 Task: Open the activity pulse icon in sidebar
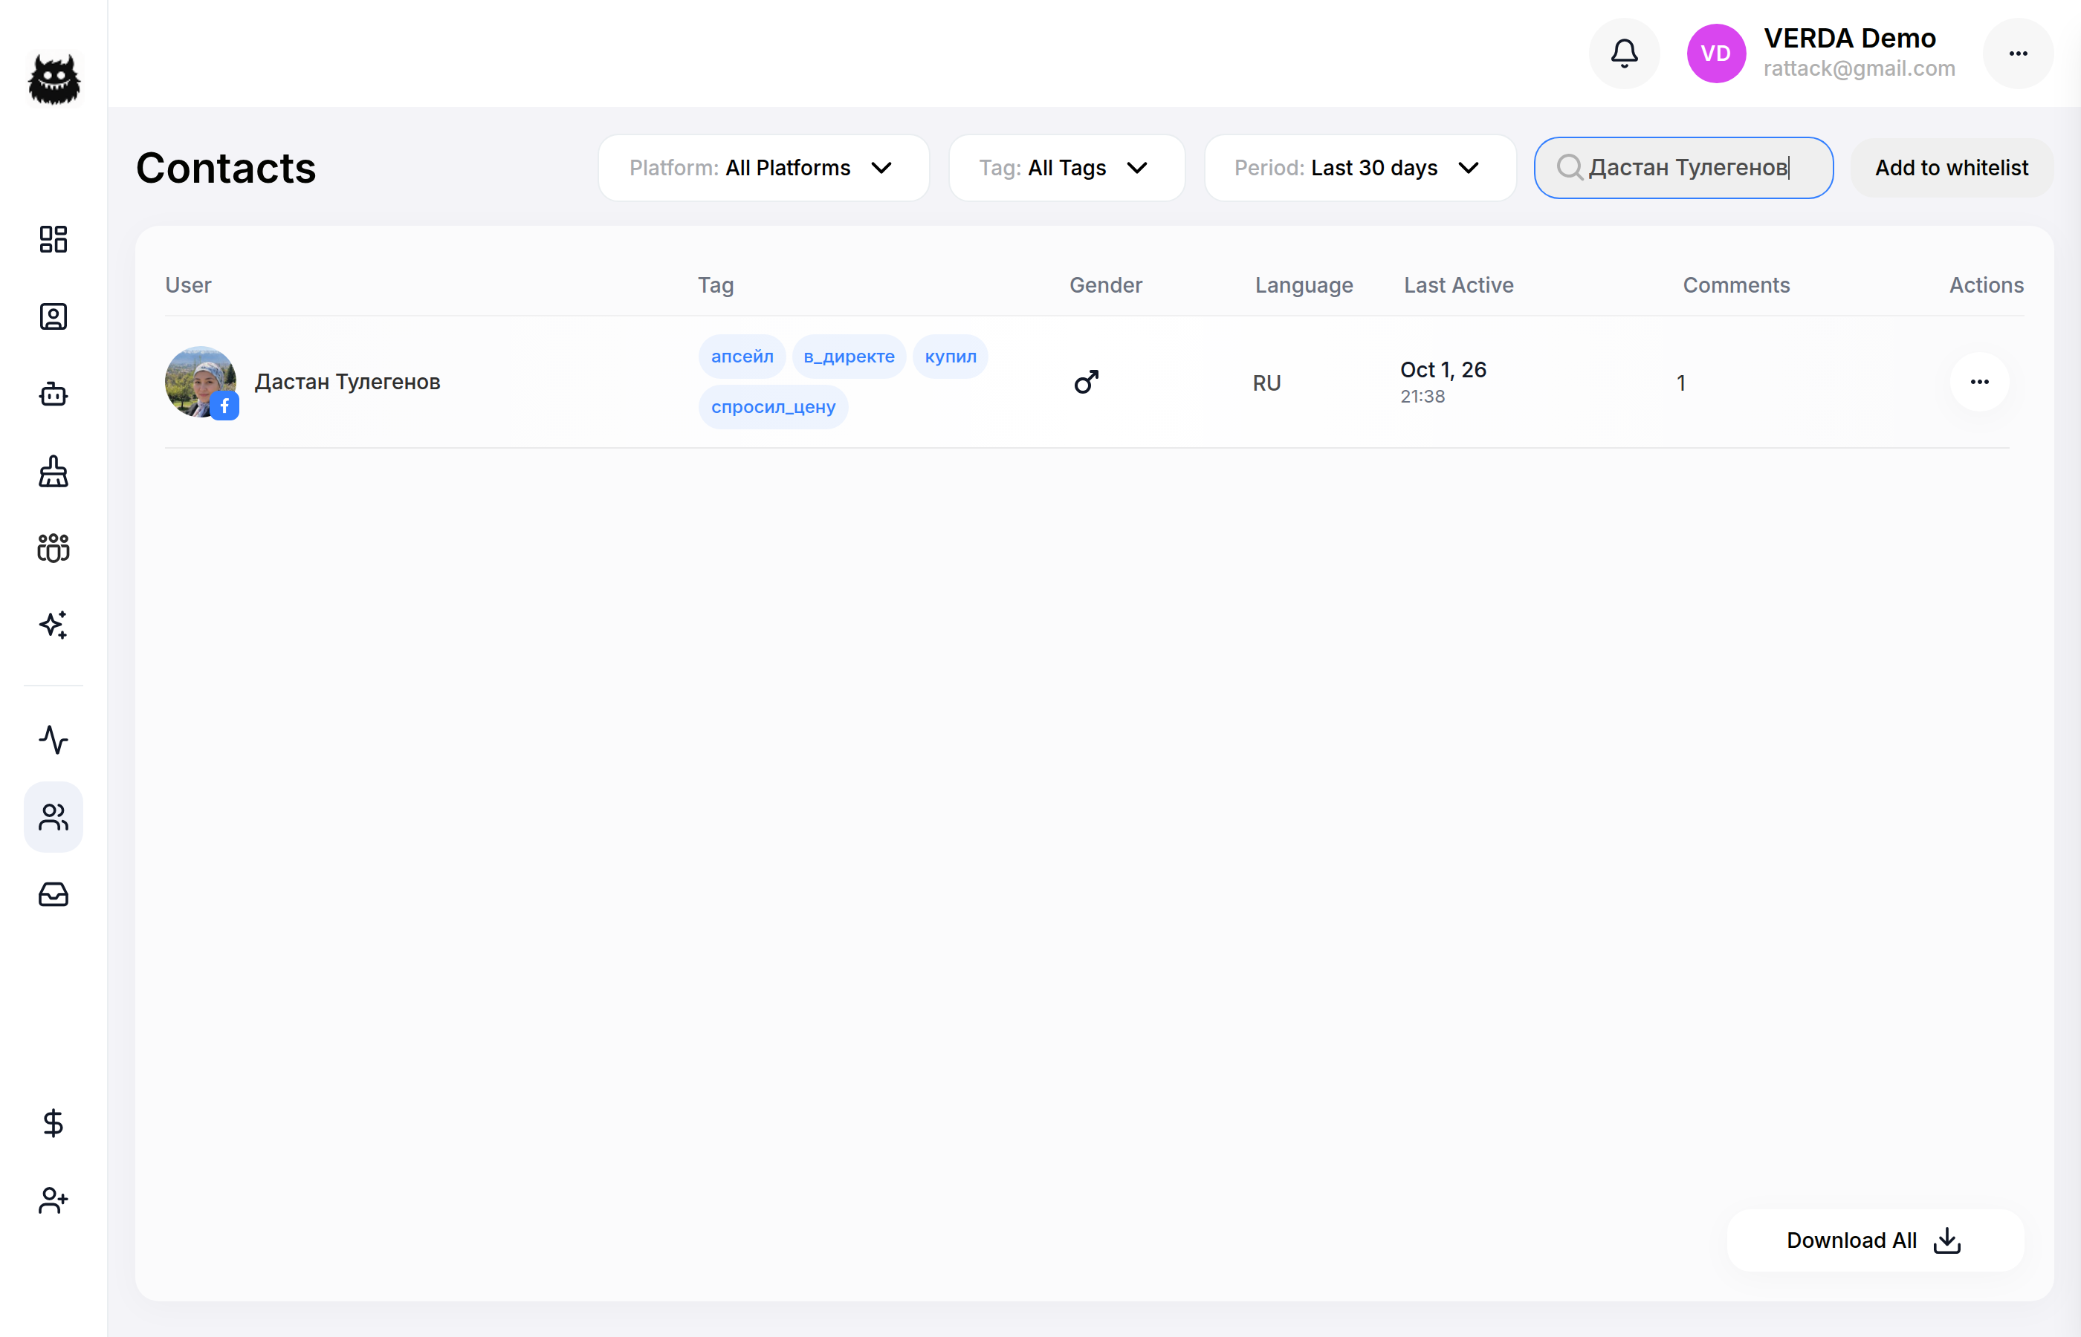click(x=53, y=740)
